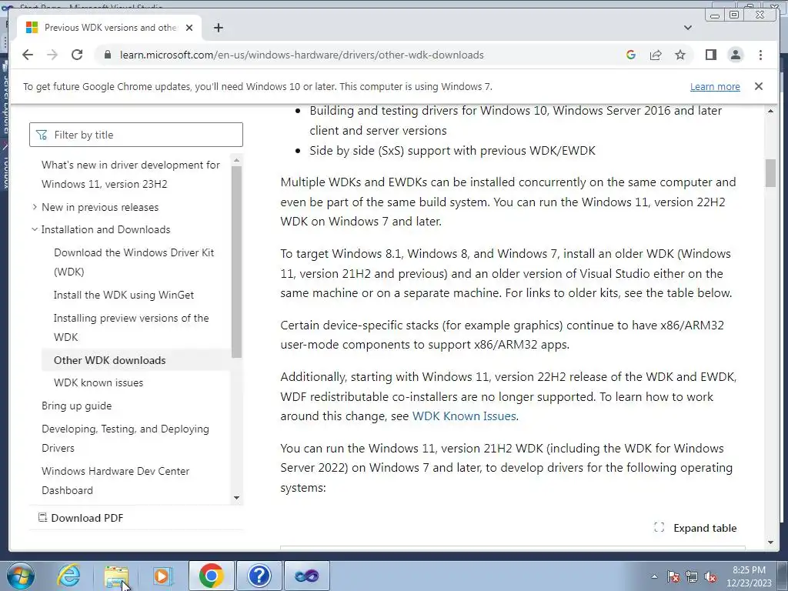Click the address bar URL

tap(302, 55)
